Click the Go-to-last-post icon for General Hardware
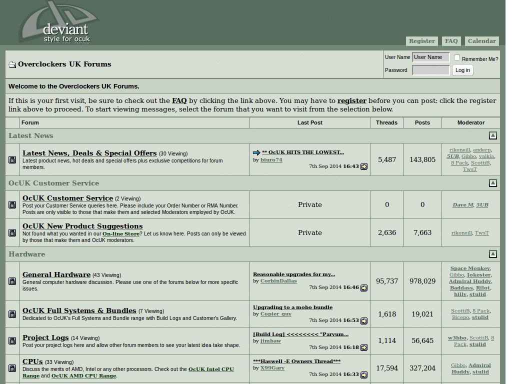The height and width of the screenshot is (384, 512). [364, 288]
